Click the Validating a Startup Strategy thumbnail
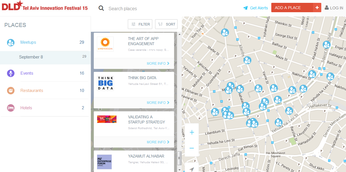346x172 pixels. pyautogui.click(x=107, y=119)
